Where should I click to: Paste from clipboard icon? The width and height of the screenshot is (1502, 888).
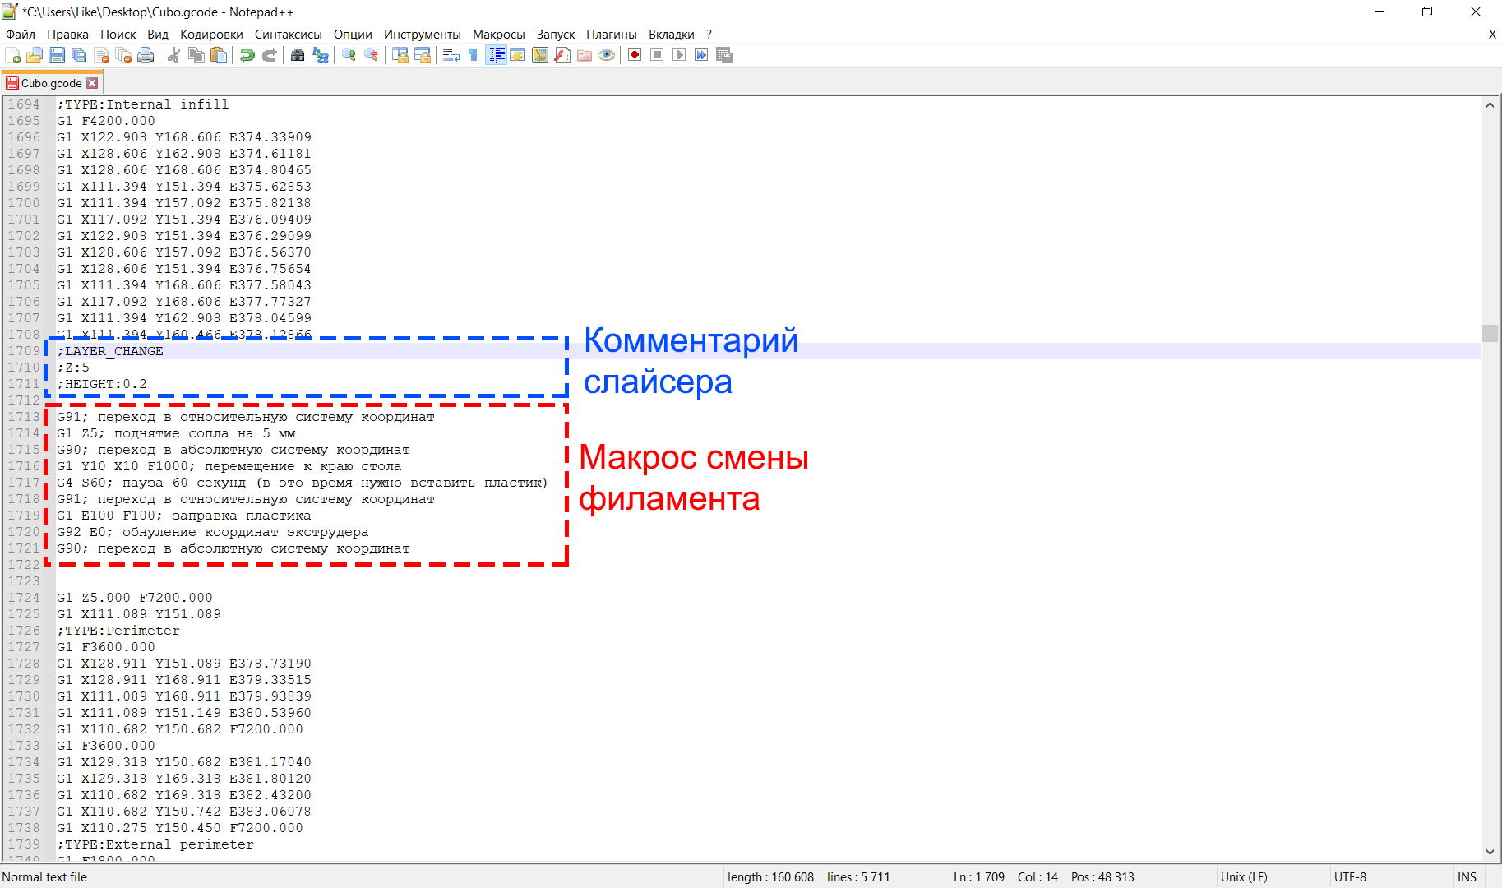219,55
